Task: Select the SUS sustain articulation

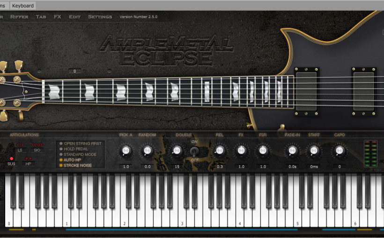Action: tap(12, 159)
